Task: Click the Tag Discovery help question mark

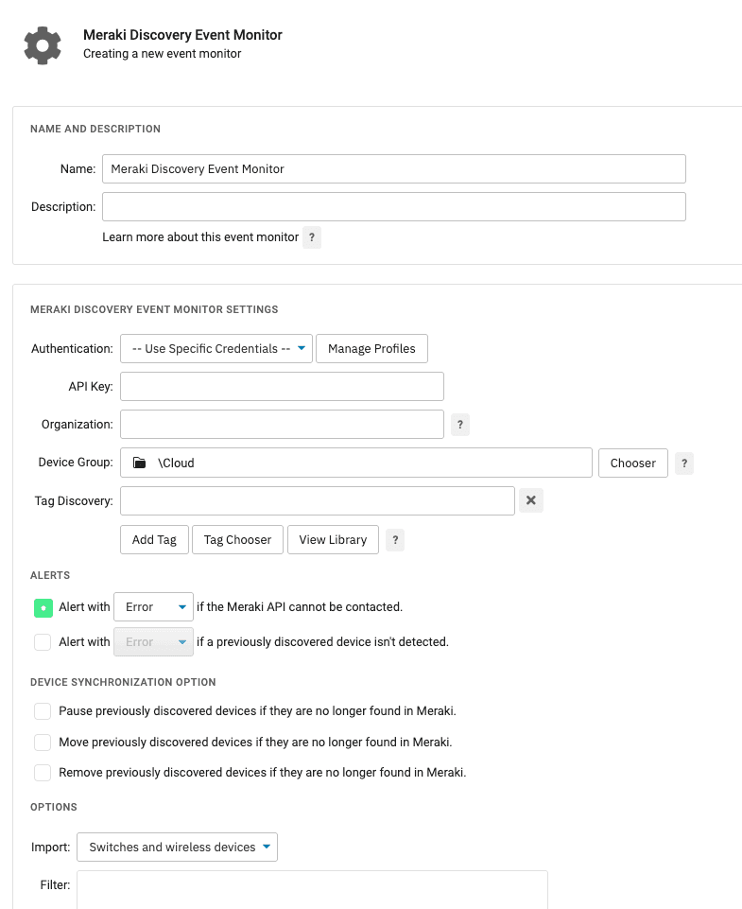Action: (394, 539)
